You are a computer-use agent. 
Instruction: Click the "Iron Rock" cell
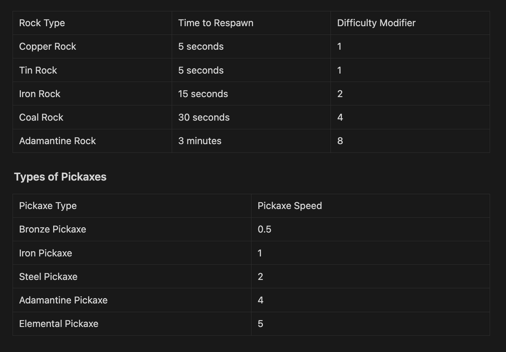coord(40,94)
